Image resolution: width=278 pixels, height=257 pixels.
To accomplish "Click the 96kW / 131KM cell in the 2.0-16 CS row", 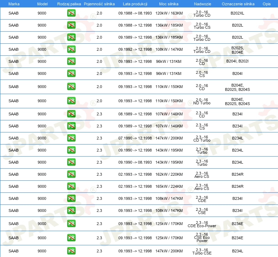I will point(169,73).
